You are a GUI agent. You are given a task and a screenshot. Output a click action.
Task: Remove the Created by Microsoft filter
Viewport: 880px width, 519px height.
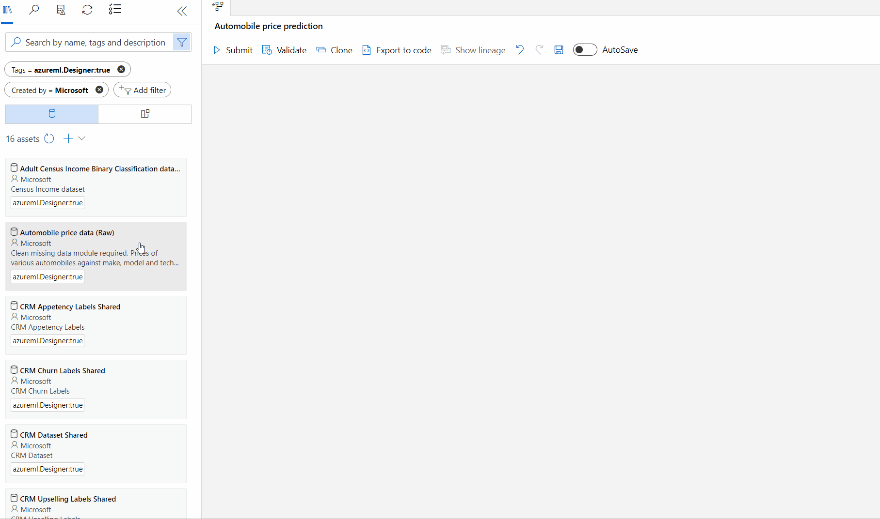[x=99, y=90]
